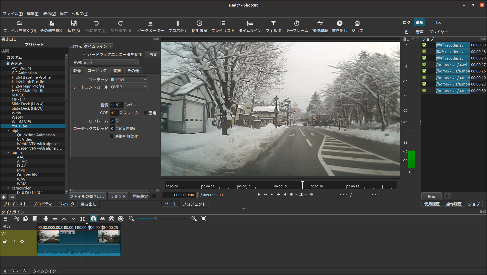487x275 pixels.
Task: Enable the GOP 固定 checkbox
Action: click(x=145, y=113)
